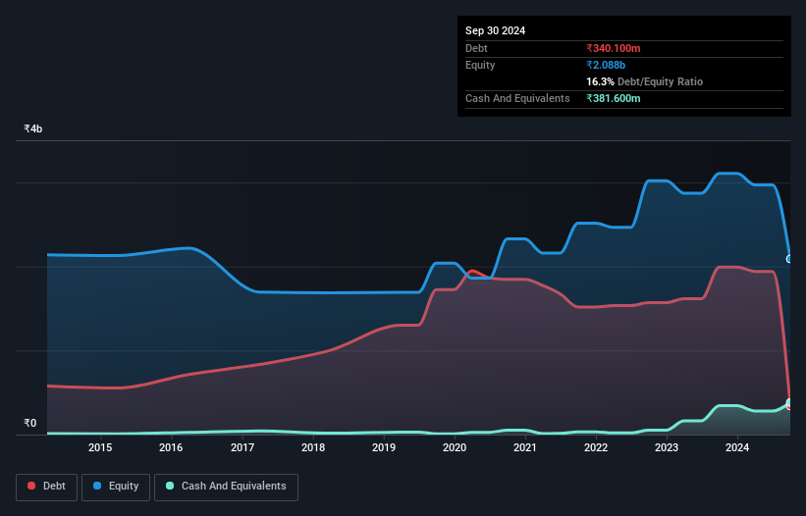Click the 2022 x-axis label
The image size is (806, 516).
(x=596, y=447)
